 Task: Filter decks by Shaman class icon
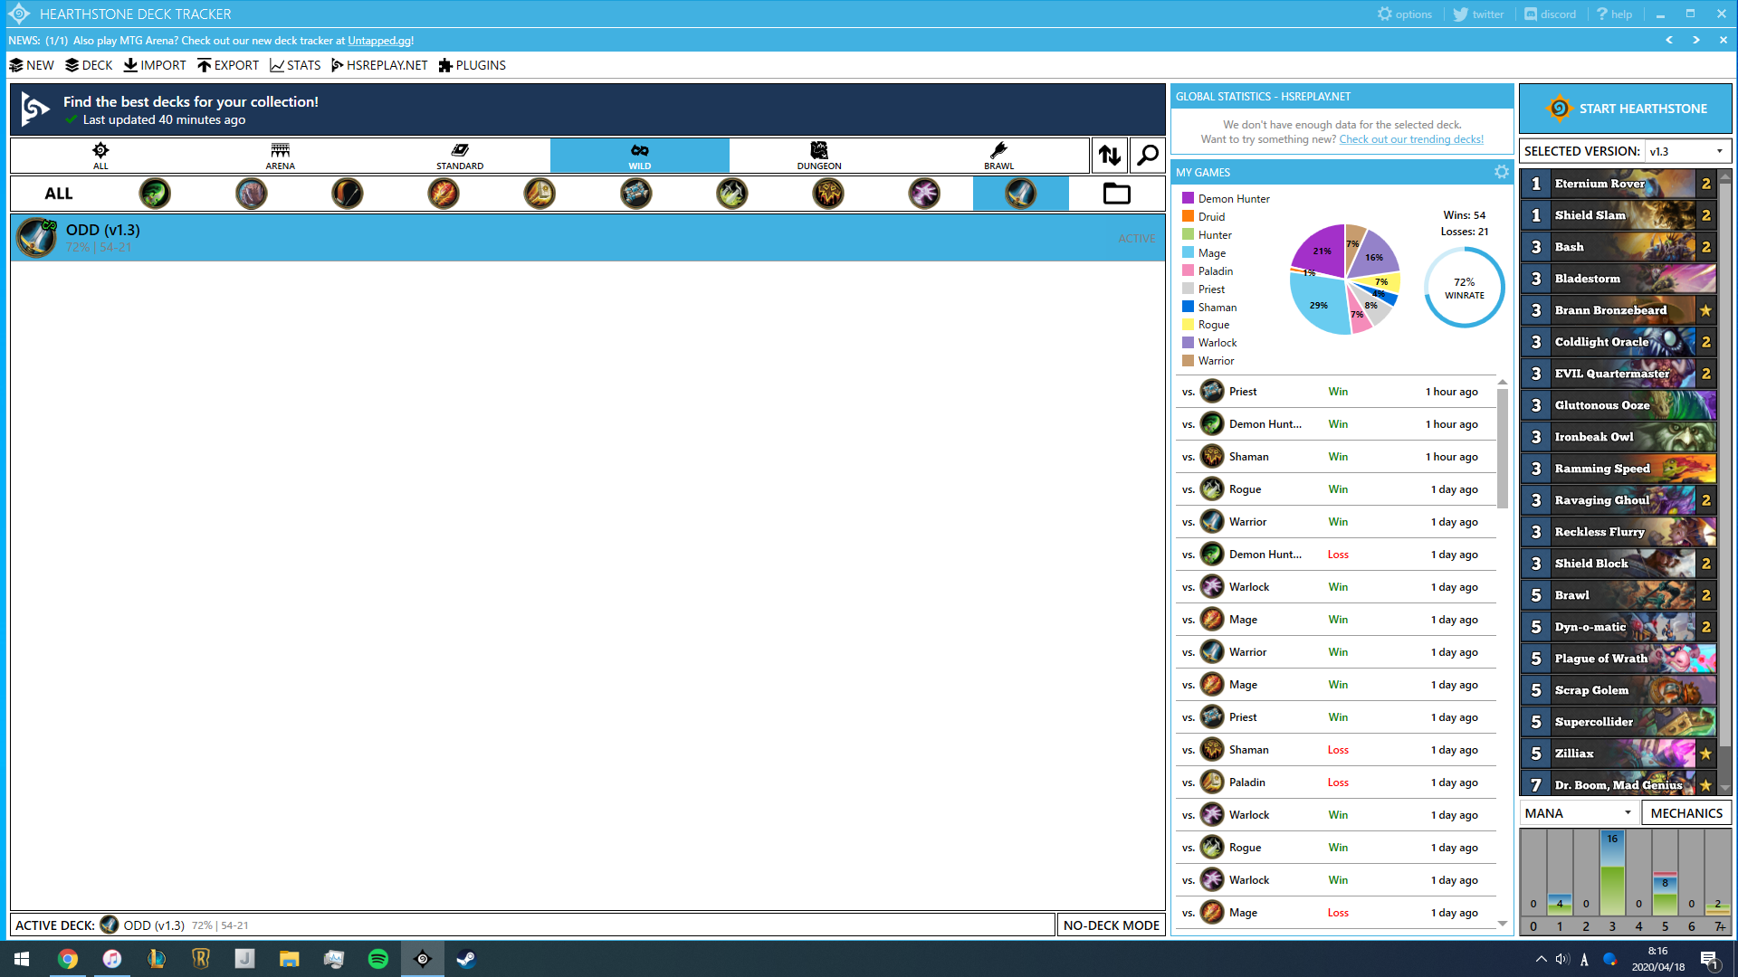pos(828,194)
